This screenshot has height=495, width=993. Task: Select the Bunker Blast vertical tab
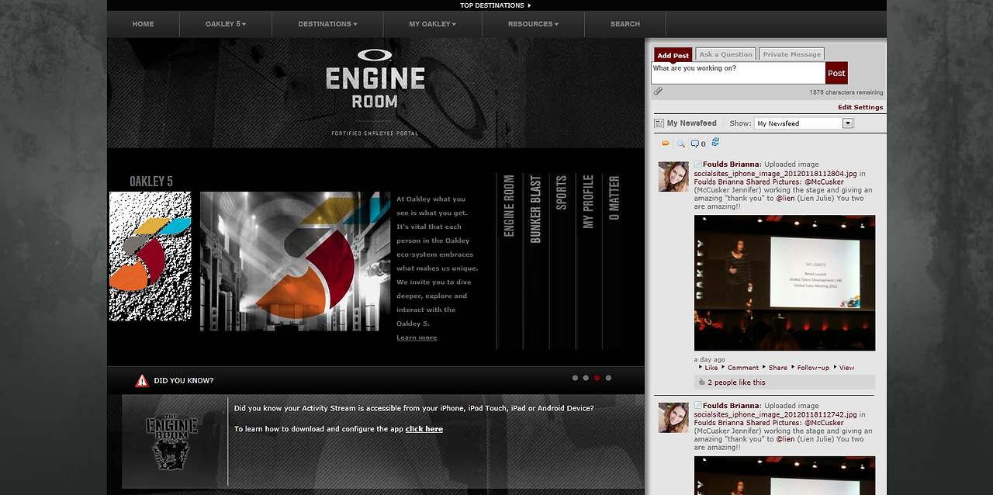click(535, 209)
